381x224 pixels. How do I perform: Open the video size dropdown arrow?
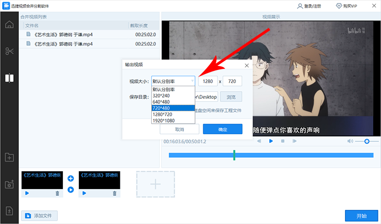pyautogui.click(x=192, y=81)
